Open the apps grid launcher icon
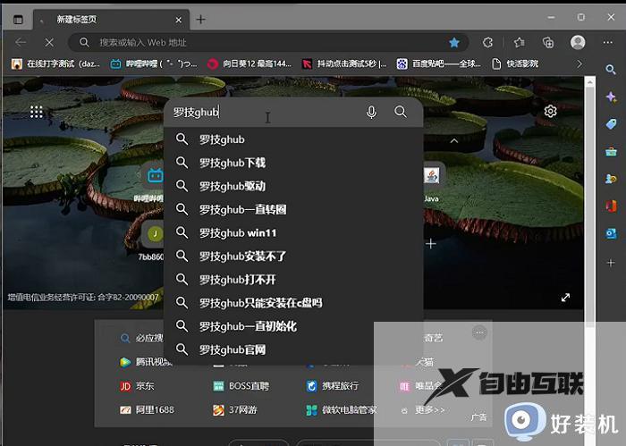 (x=37, y=112)
